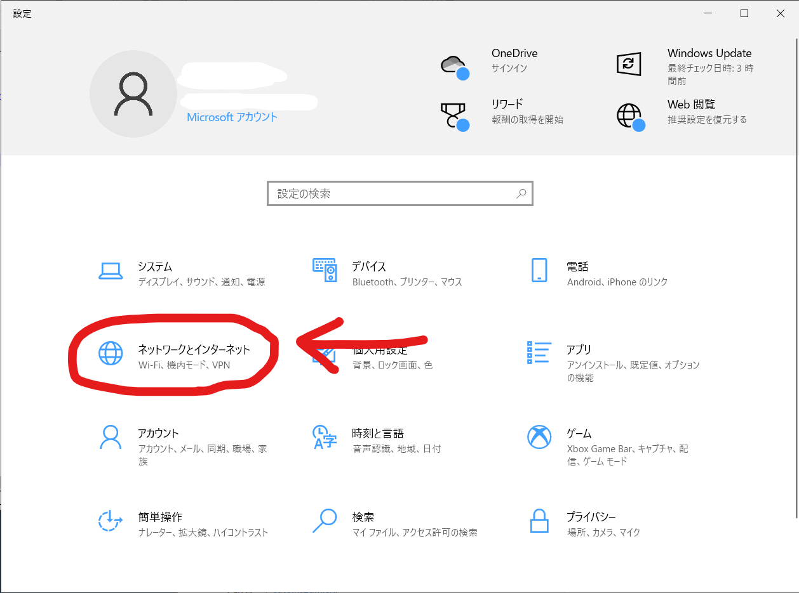Click the Wi-Fi、機内モード、VPN description
The width and height of the screenshot is (799, 593).
coord(184,365)
